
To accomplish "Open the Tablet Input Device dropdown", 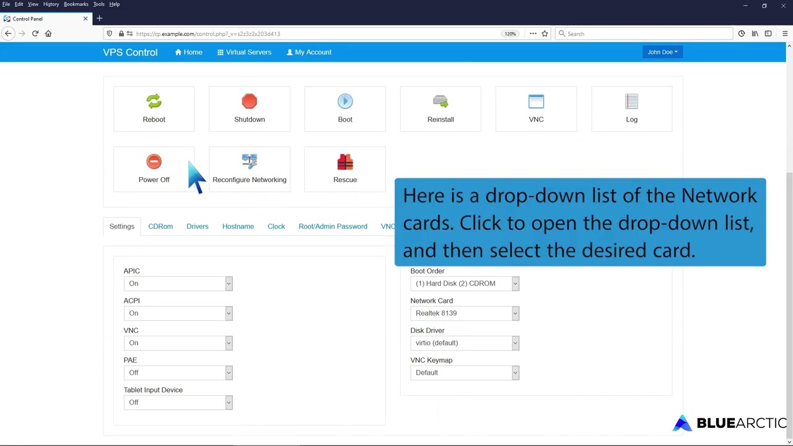I will (178, 402).
